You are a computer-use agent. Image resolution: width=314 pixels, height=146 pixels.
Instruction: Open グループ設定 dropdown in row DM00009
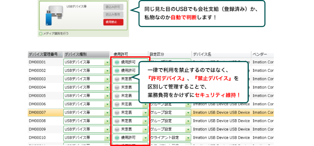188,129
